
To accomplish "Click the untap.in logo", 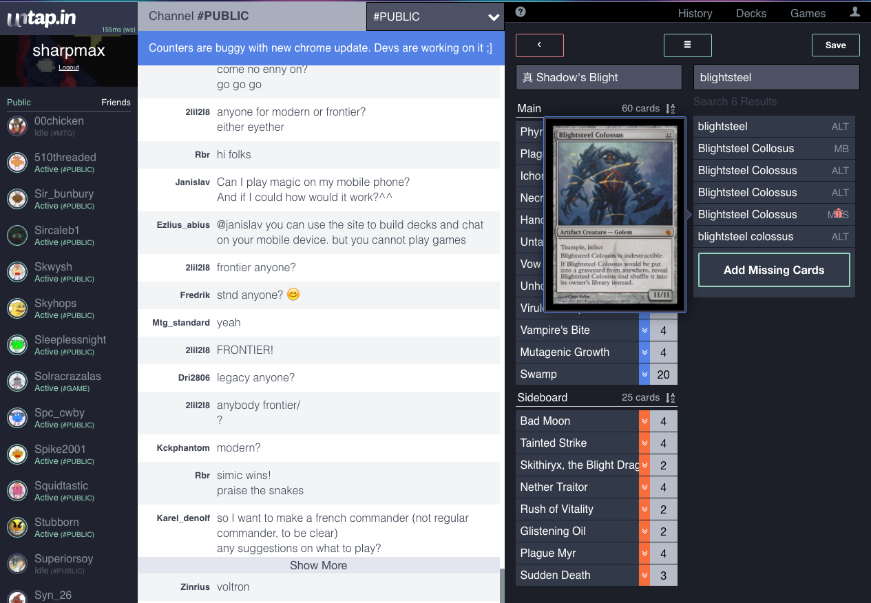I will 42,17.
